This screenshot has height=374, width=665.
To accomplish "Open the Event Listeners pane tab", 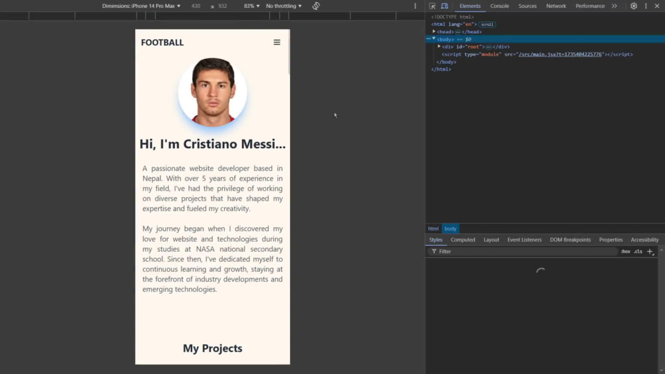I will (524, 240).
